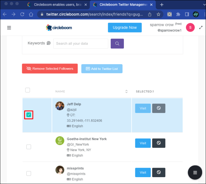Click the @missprints handle

(x=76, y=174)
